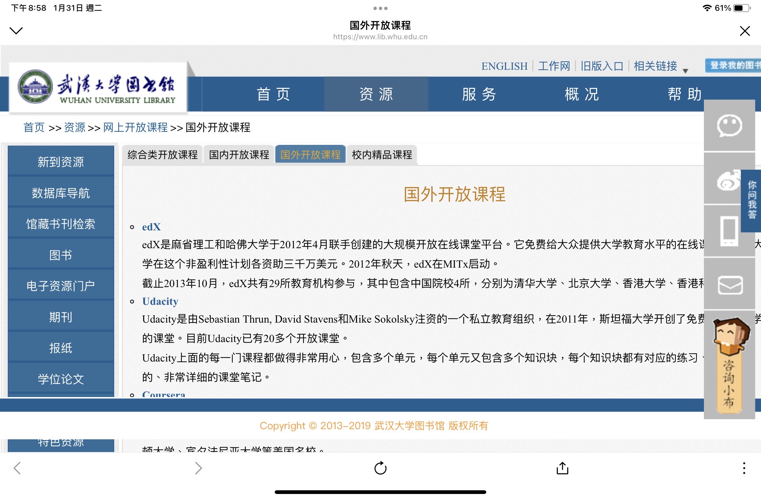This screenshot has height=499, width=761.
Task: Open the 你问我答 side panel tab
Action: [x=752, y=200]
